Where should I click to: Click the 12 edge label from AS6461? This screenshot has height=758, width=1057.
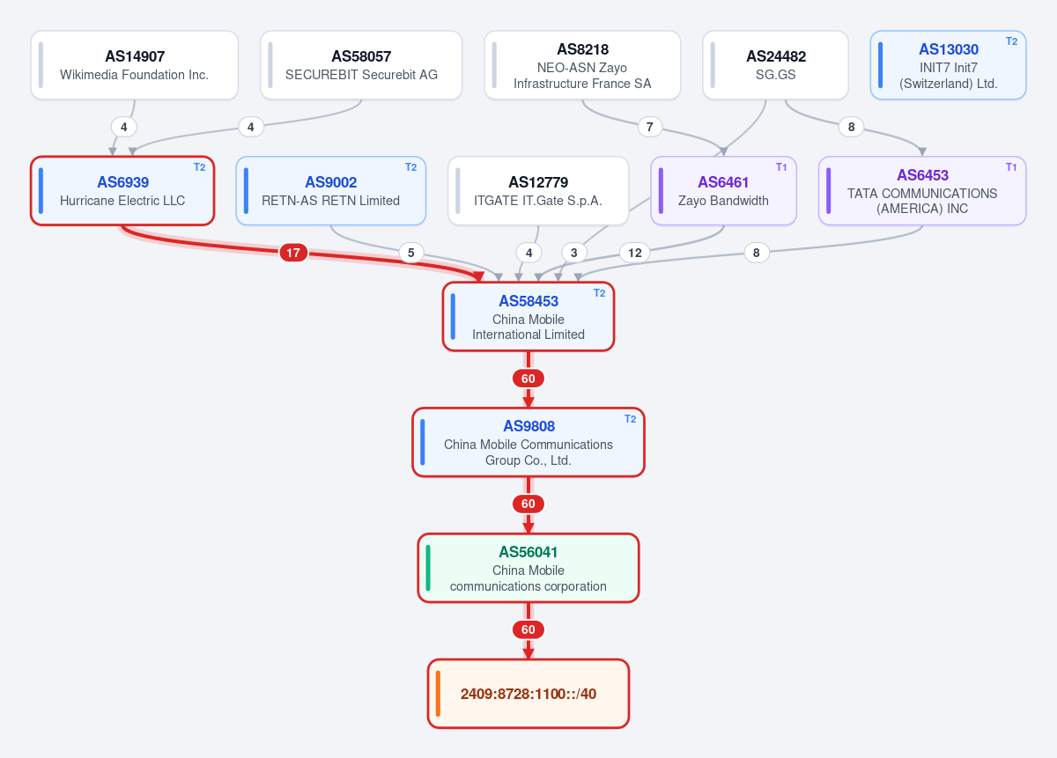click(634, 253)
